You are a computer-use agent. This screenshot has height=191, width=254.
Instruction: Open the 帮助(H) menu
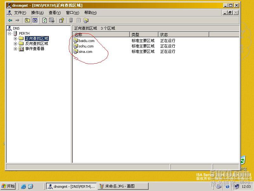[90, 13]
